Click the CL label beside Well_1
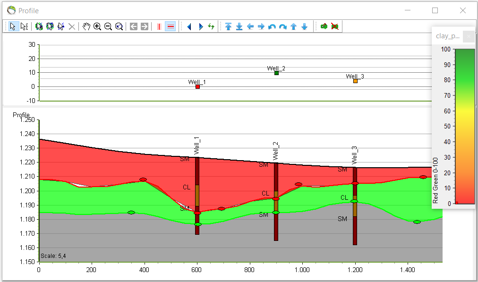Screen dimensions: 478x282 (187, 187)
